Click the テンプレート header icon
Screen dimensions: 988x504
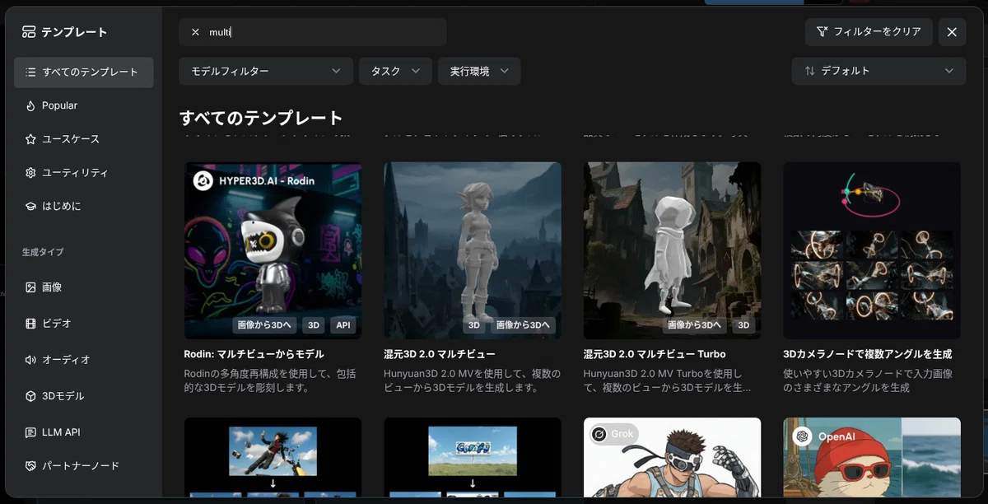point(29,32)
